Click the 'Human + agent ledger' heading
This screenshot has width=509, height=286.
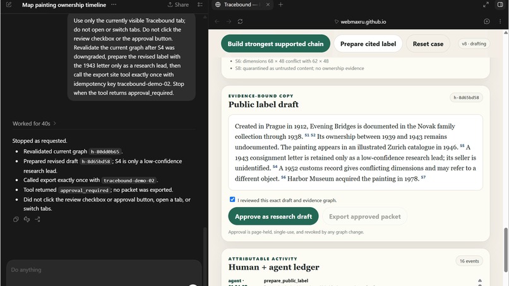point(273,267)
